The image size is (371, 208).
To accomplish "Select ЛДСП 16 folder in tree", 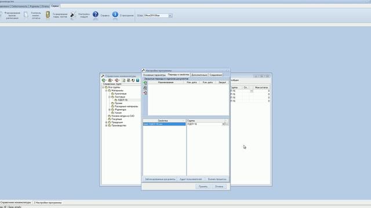I will point(122,100).
